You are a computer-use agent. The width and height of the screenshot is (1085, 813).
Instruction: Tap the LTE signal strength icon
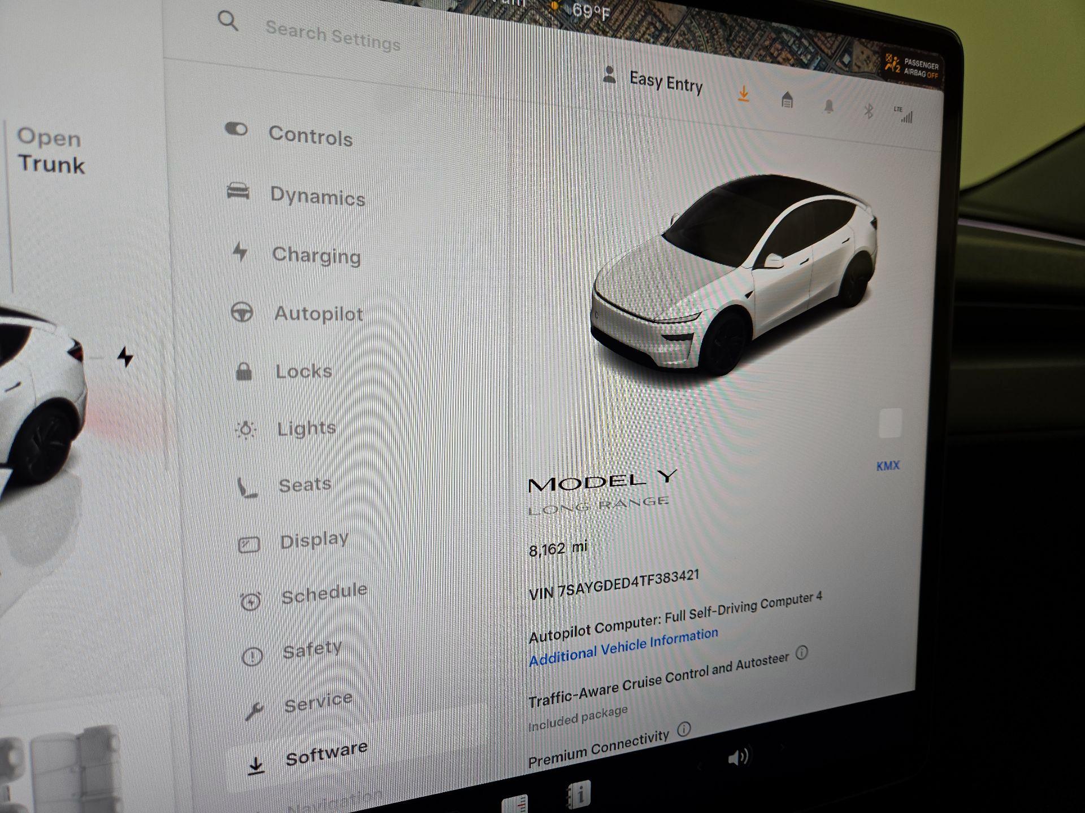click(x=904, y=114)
